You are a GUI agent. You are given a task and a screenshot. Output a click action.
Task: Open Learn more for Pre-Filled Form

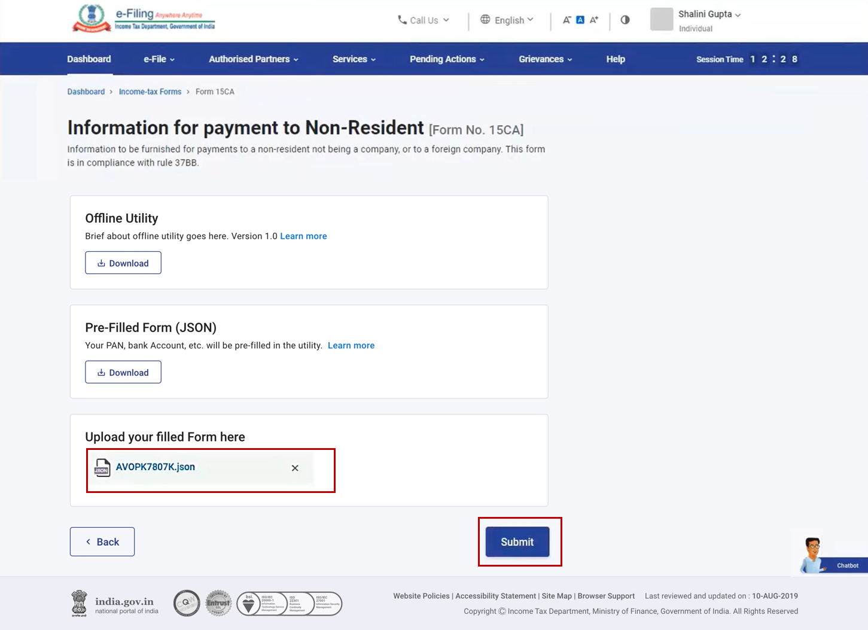click(351, 346)
